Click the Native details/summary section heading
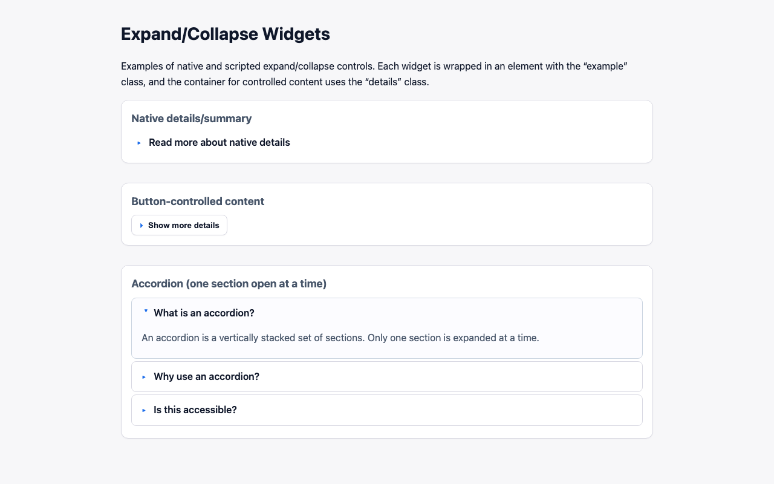Image resolution: width=774 pixels, height=484 pixels. pos(191,118)
